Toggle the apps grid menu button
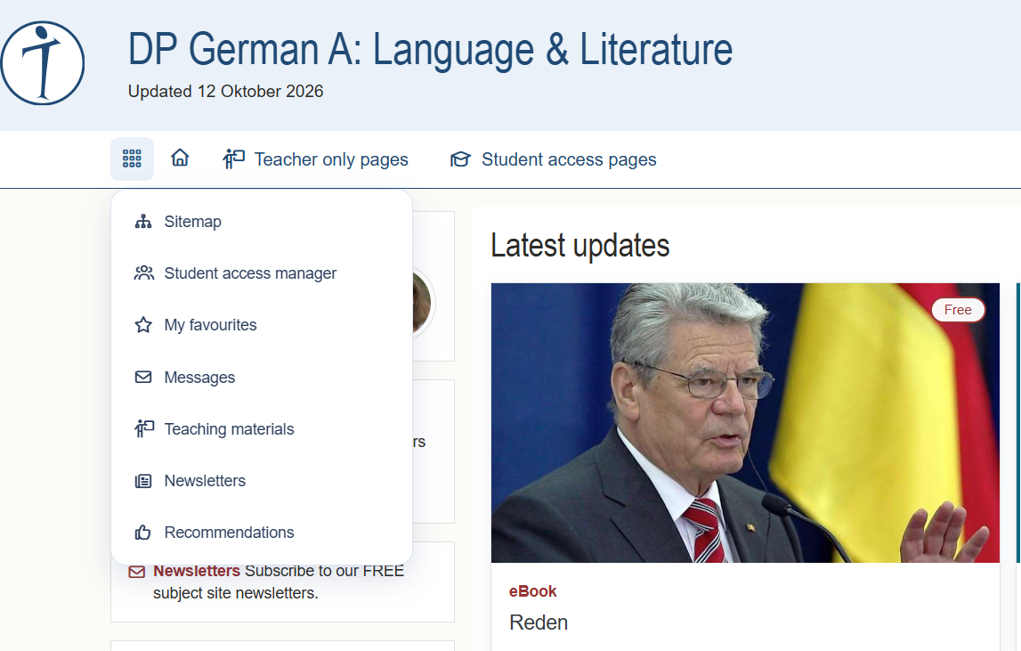The height and width of the screenshot is (651, 1021). pyautogui.click(x=132, y=159)
